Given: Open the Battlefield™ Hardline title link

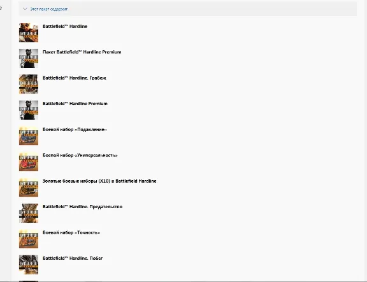Looking at the screenshot, I should coord(65,27).
